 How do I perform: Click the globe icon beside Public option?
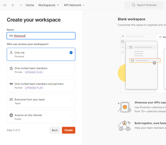click(x=11, y=115)
